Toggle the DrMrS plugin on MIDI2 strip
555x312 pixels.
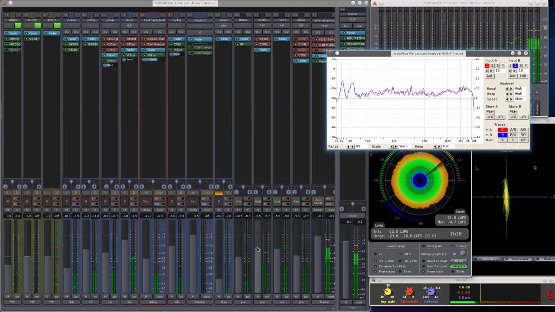[13, 39]
